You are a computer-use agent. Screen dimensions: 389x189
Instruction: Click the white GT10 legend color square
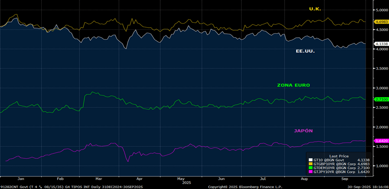[x=310, y=160]
